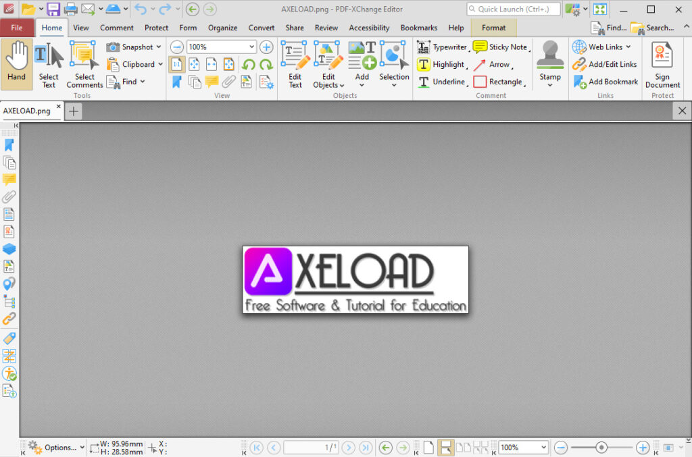The image size is (692, 457).
Task: Click the zoom in plus button in ribbon
Action: tap(266, 47)
